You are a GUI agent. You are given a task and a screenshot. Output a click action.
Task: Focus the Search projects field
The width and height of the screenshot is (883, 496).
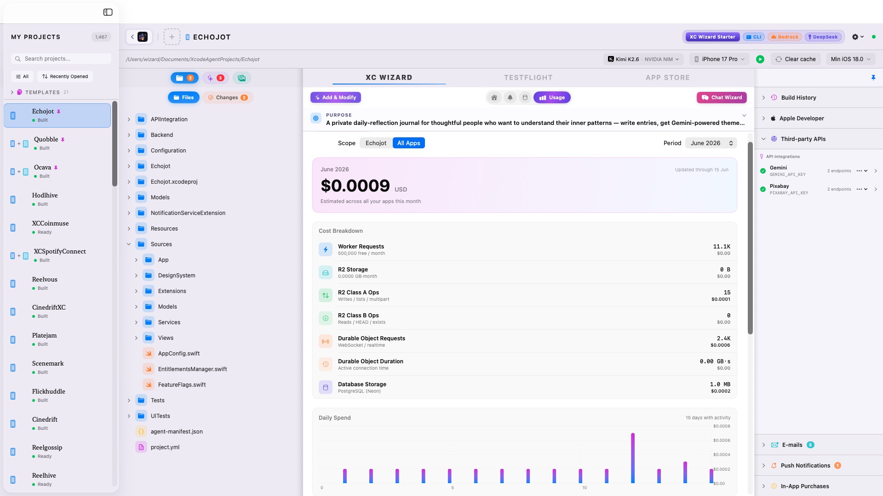(x=61, y=59)
